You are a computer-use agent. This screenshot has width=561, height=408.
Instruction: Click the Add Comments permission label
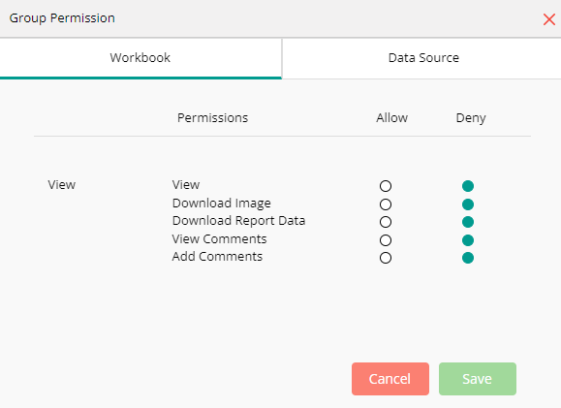click(217, 257)
